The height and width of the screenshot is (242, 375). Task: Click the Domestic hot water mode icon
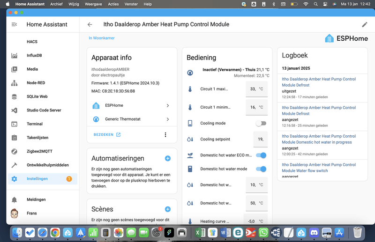click(190, 169)
